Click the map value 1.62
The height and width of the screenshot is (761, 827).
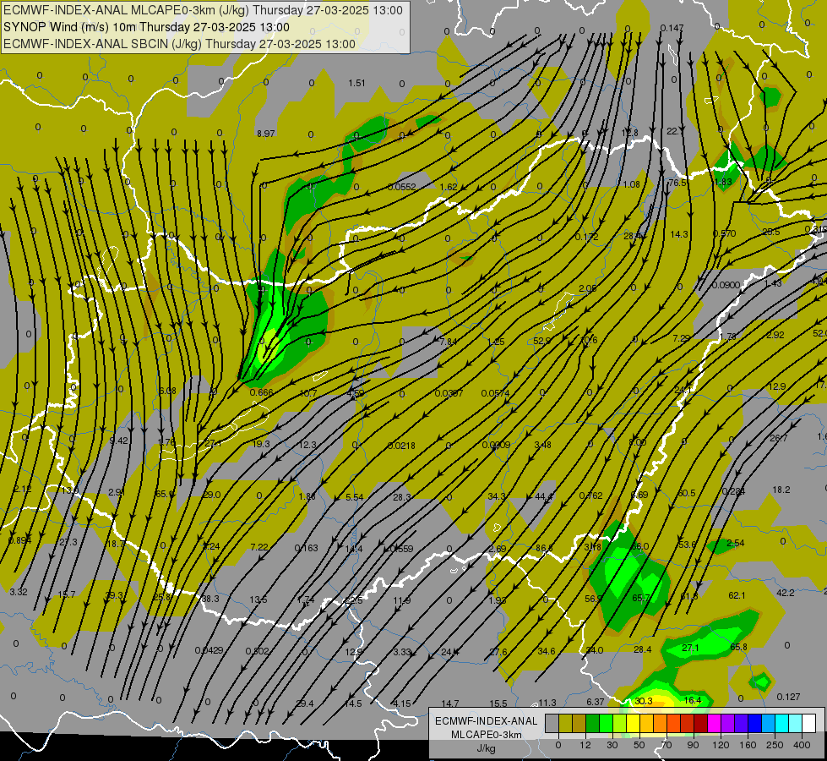click(449, 187)
